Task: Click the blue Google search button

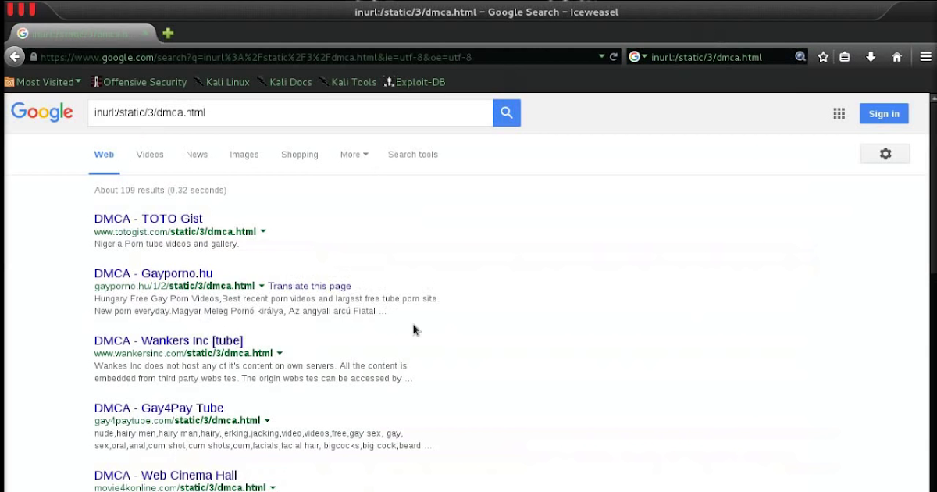Action: coord(507,112)
